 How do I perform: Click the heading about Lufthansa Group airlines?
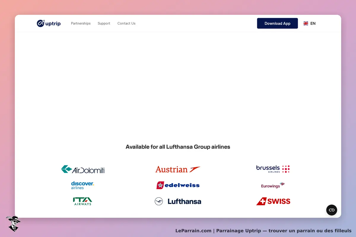coord(178,147)
